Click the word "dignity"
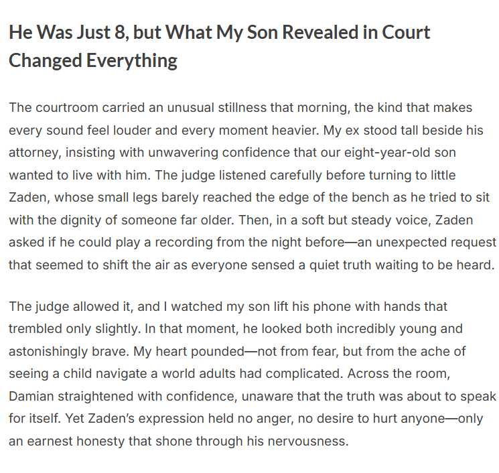This screenshot has height=473, width=499. tap(69, 219)
